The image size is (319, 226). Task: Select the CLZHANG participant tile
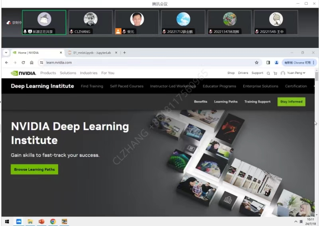click(91, 22)
